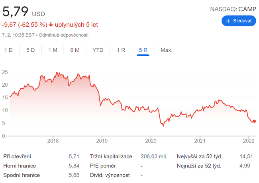The width and height of the screenshot is (259, 183).
Task: Click the Sledovat follow button
Action: click(239, 21)
